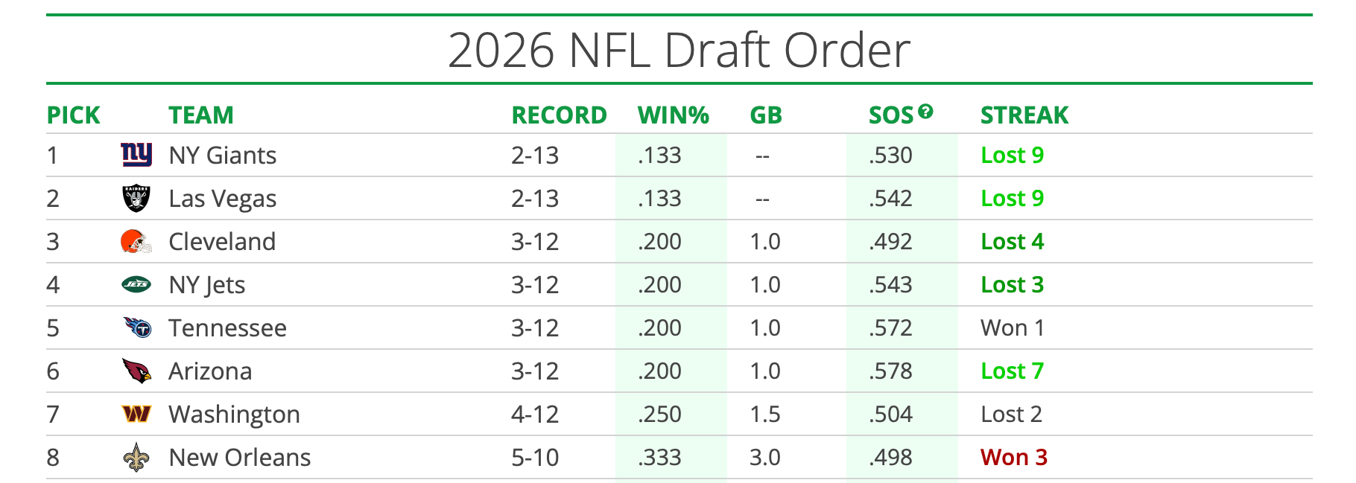The image size is (1356, 483).
Task: Open the Washington team name link
Action: (234, 415)
